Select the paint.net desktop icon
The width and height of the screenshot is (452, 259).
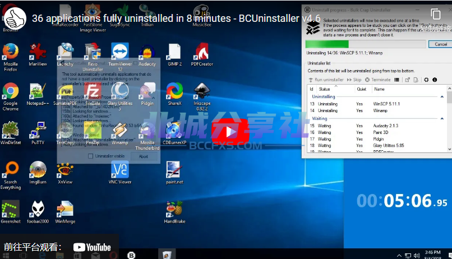click(174, 173)
